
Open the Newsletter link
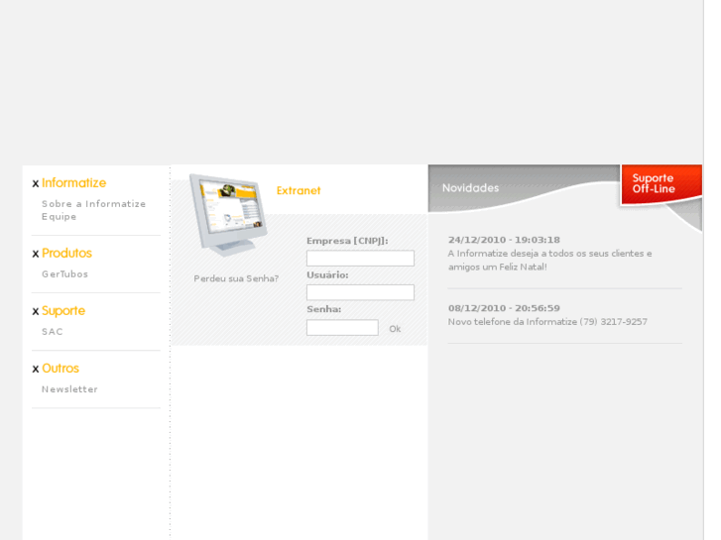point(69,389)
